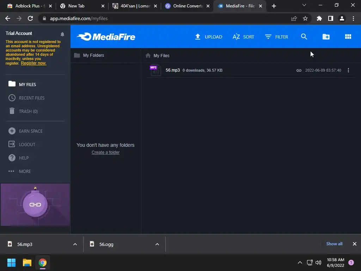Image resolution: width=361 pixels, height=271 pixels.
Task: Click the My Files home icon
Action: click(x=148, y=55)
